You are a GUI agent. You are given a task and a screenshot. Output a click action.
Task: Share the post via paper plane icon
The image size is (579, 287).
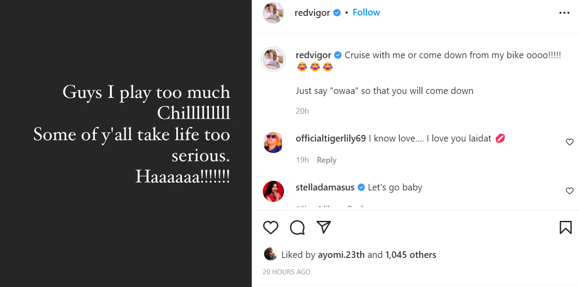coord(324,227)
